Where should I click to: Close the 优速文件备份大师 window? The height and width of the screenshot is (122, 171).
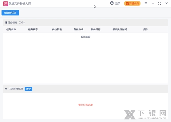[x=166, y=3]
